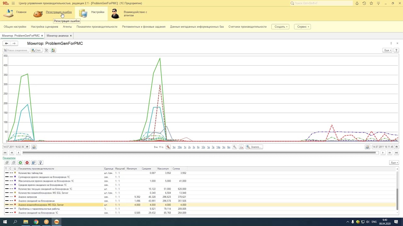
Task: Set interval to 12ч
Action: coord(203,147)
